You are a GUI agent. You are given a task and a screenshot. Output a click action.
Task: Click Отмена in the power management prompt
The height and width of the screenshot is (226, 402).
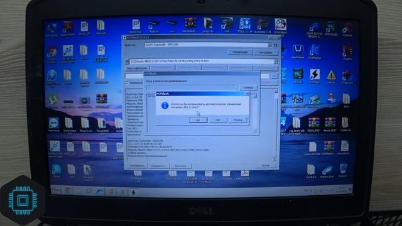click(x=237, y=120)
